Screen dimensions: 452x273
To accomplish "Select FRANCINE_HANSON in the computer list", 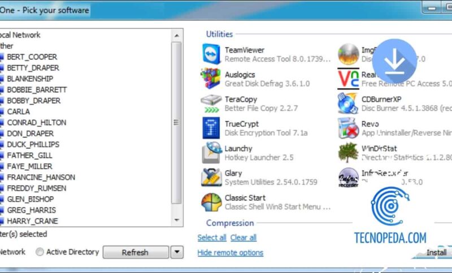I will [41, 177].
